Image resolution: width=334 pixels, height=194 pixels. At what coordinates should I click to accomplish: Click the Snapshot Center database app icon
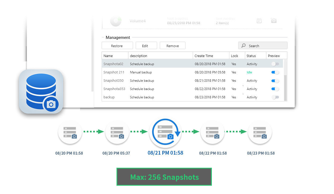[41, 91]
